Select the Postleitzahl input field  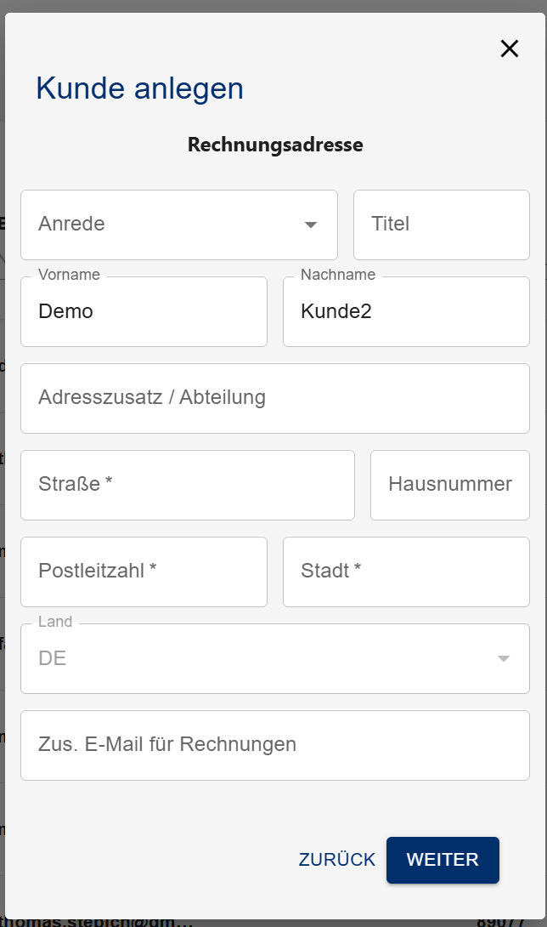pos(144,572)
